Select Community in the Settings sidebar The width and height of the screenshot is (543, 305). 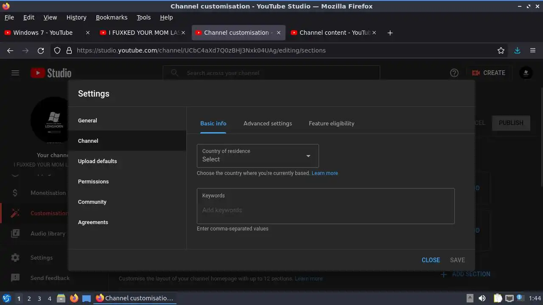127,202
